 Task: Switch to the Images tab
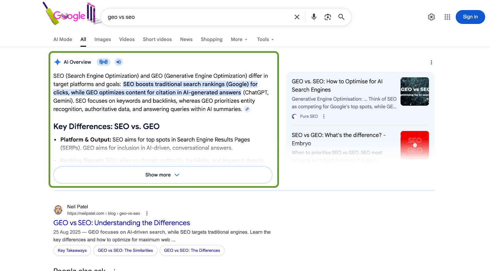click(x=103, y=40)
